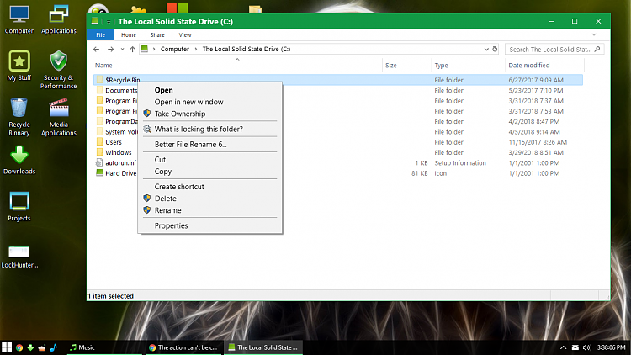Click The Local Solid State Drive breadcrumb
The image size is (631, 355).
click(247, 49)
